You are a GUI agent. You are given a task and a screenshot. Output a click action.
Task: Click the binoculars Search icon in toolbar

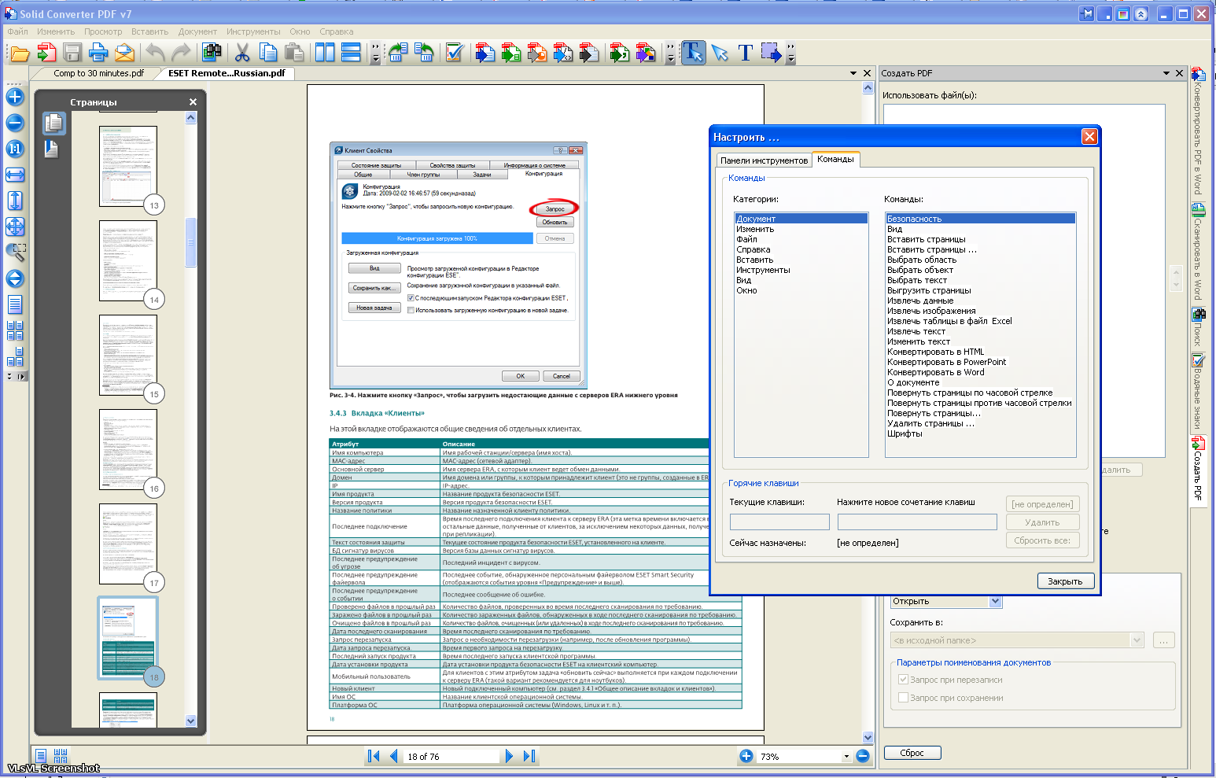pos(211,53)
